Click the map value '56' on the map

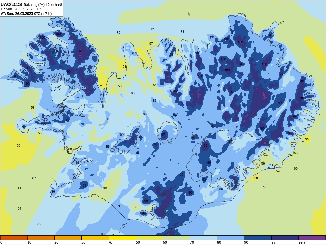click(120, 86)
